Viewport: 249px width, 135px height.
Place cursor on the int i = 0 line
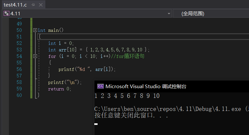(61, 43)
